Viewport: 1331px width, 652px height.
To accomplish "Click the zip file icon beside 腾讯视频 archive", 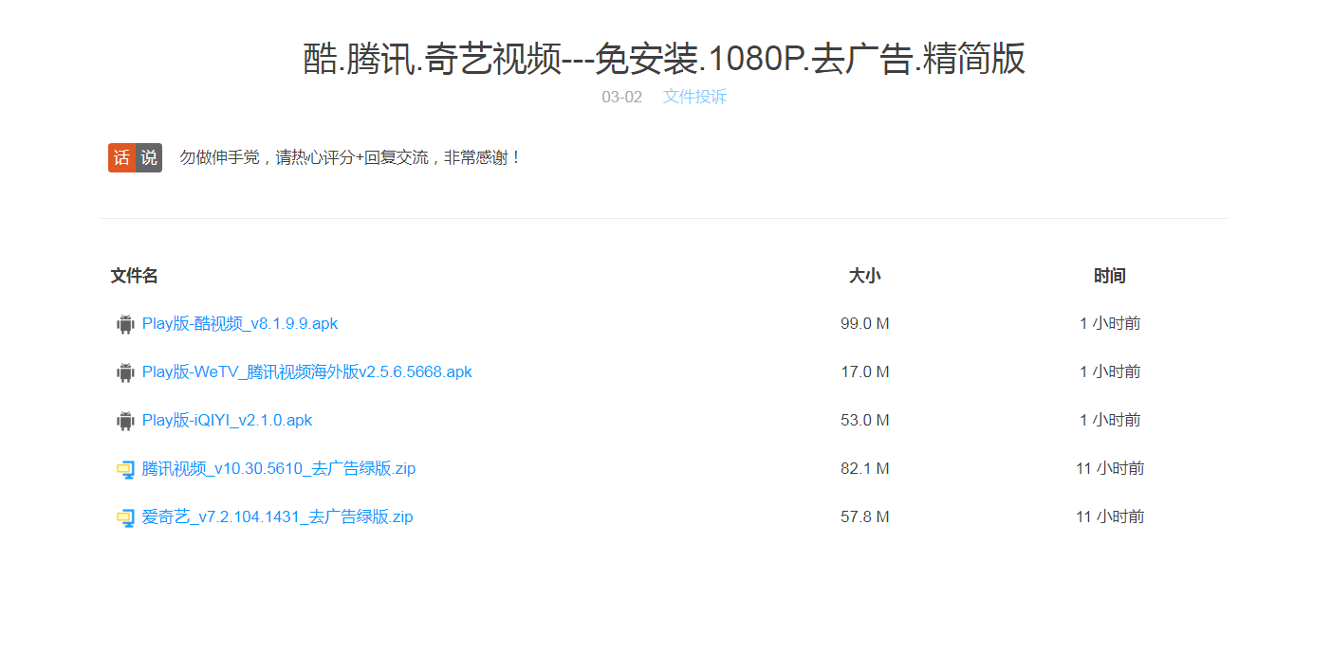I will [125, 469].
